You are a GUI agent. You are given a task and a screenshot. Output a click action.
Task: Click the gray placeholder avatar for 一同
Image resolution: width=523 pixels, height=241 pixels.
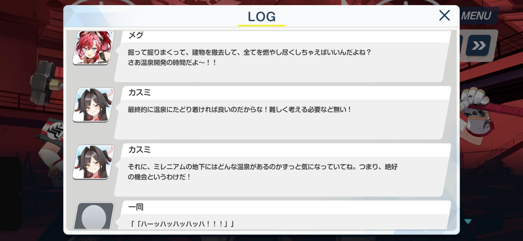(94, 216)
